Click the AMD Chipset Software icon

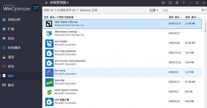pos(49,24)
